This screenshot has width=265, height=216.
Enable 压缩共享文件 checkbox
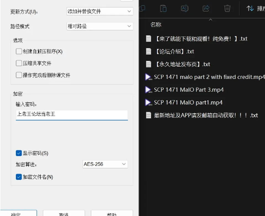[19, 63]
